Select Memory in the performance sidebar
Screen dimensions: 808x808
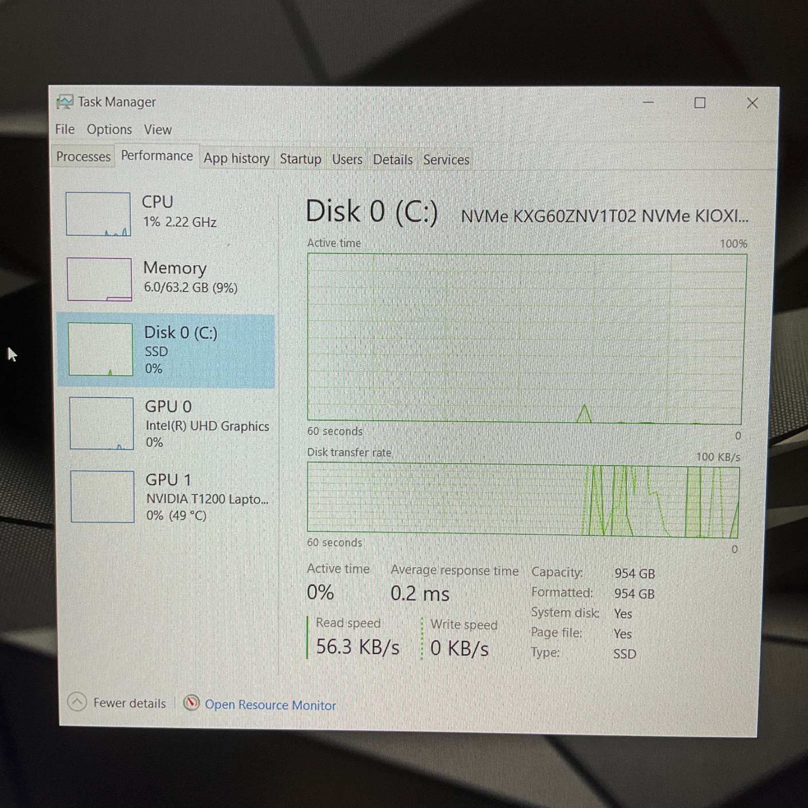coord(166,279)
